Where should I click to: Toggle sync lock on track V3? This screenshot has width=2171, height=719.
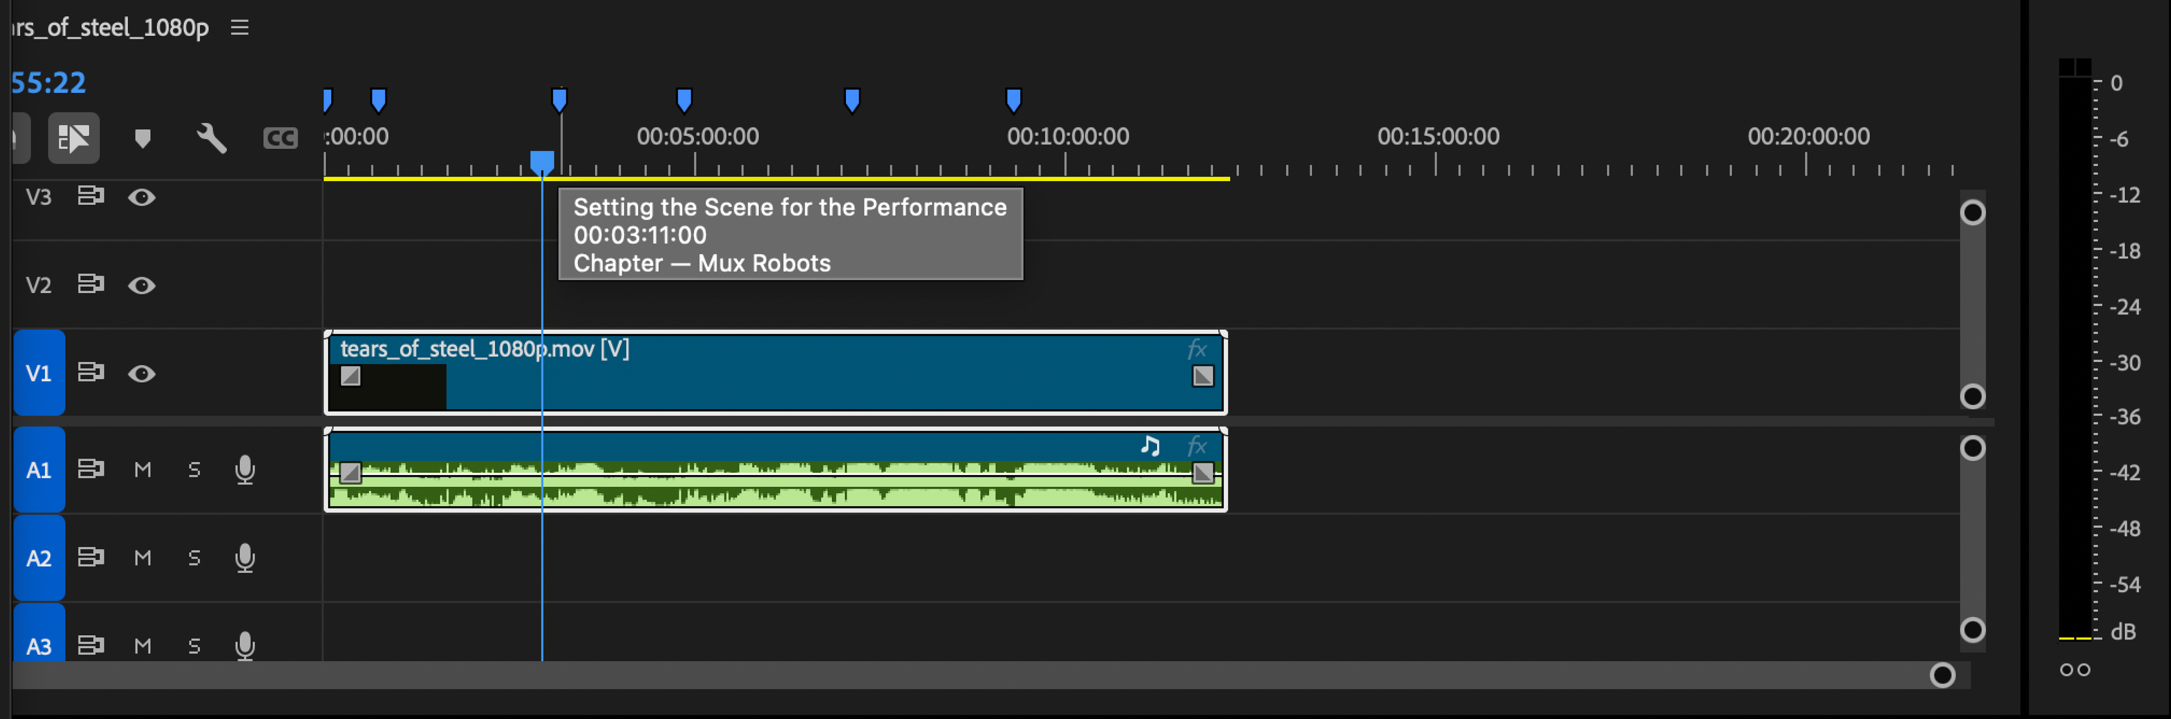pos(90,196)
